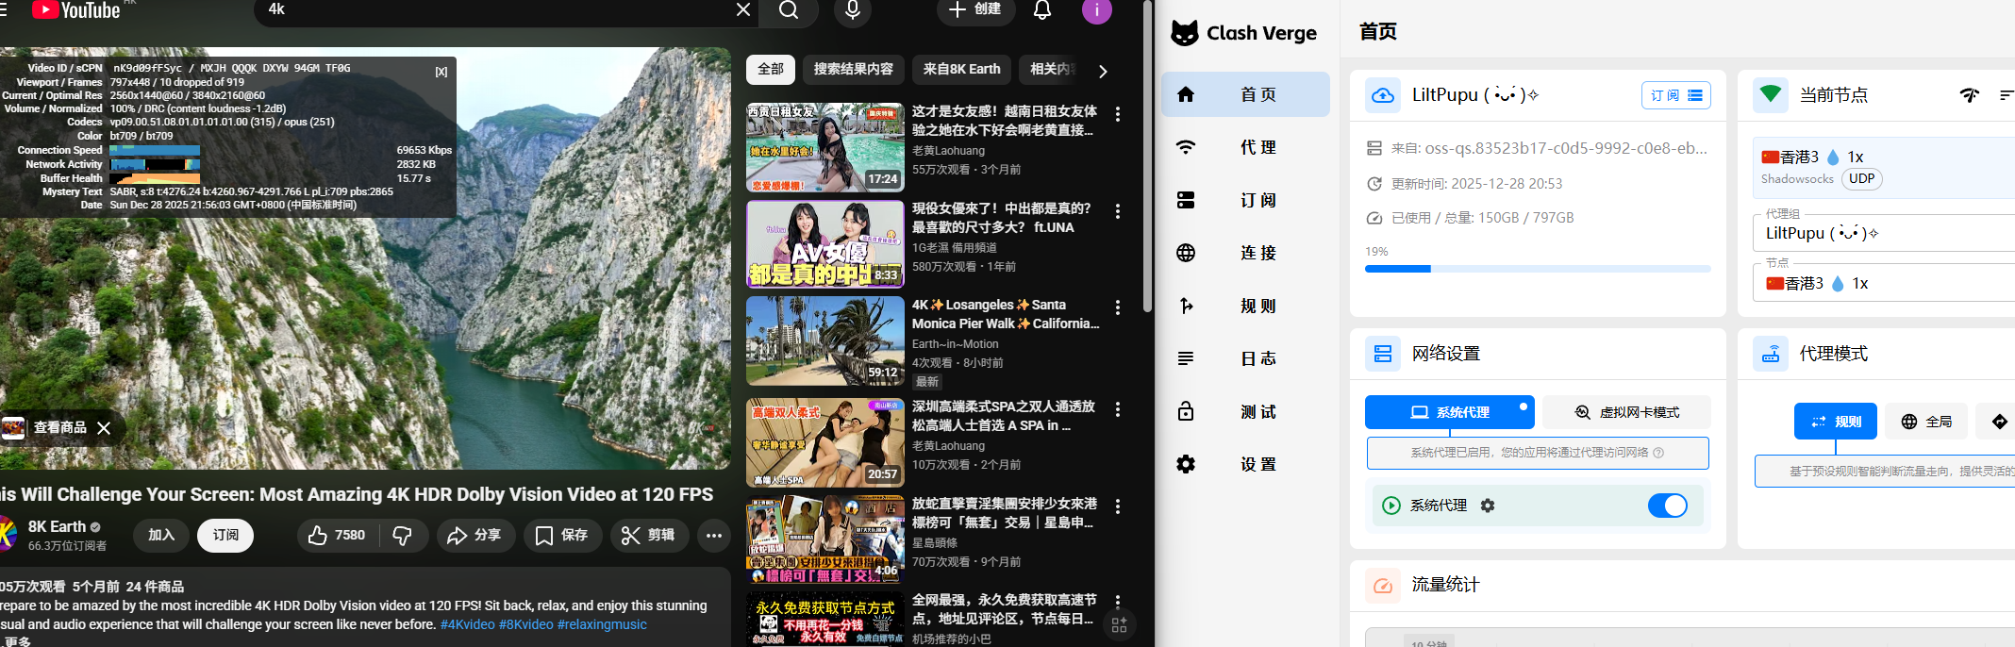Open more actions for the video
2015x647 pixels.
pyautogui.click(x=714, y=536)
